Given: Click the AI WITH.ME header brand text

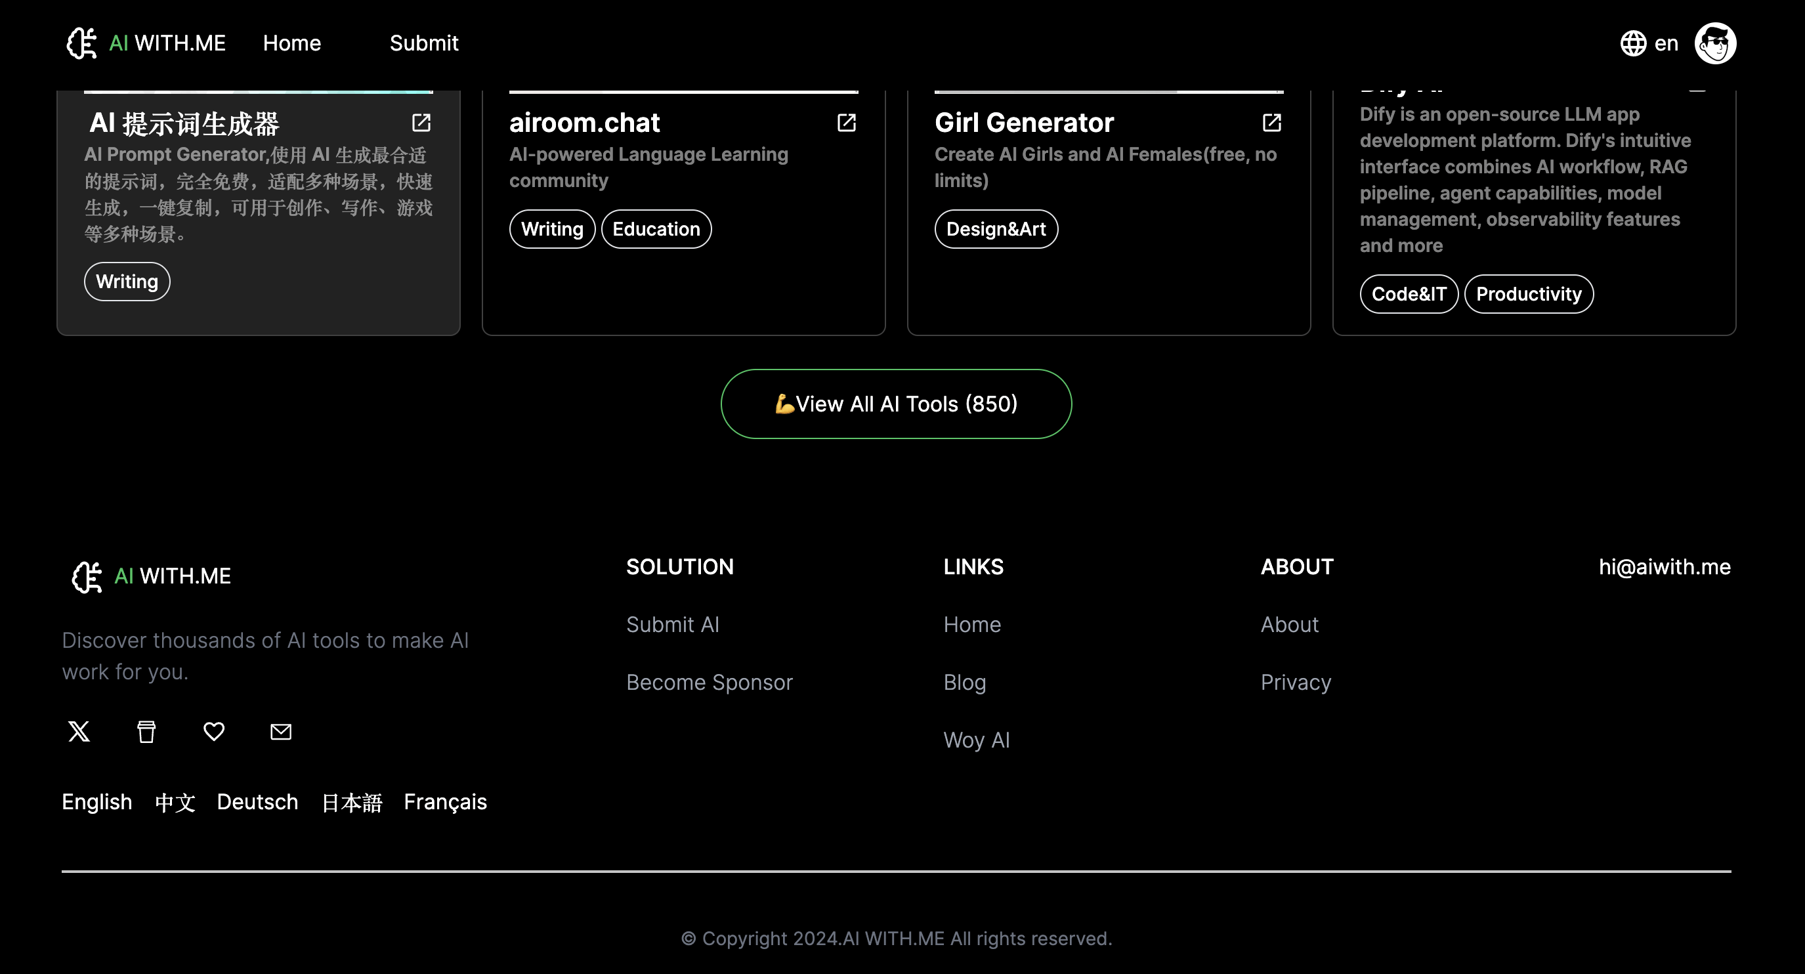Looking at the screenshot, I should (167, 43).
